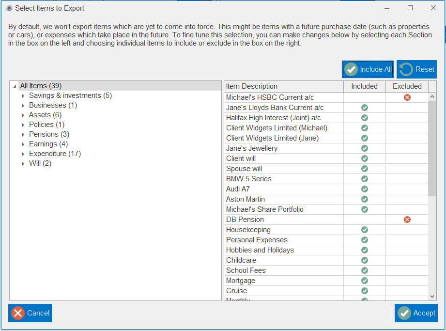Select Assets (6) section in tree
This screenshot has width=446, height=331.
coord(45,115)
